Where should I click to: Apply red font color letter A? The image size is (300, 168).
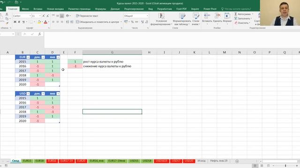coord(45,22)
